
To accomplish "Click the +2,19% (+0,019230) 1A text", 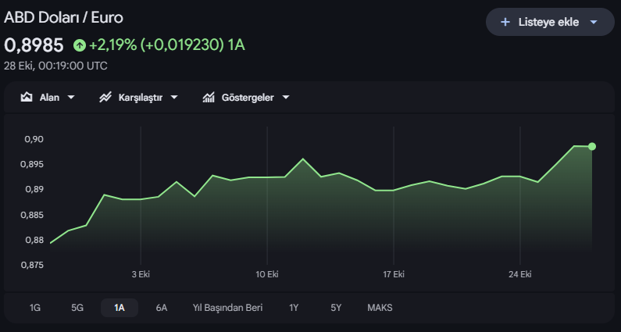I will click(167, 45).
